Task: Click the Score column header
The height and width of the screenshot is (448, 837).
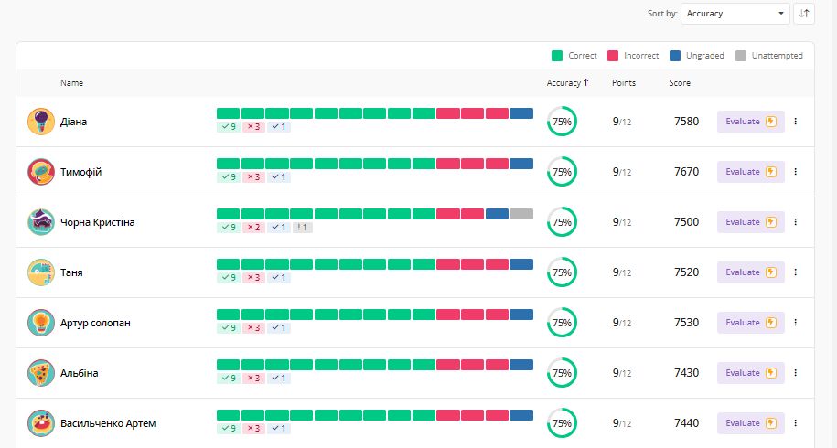Action: pyautogui.click(x=680, y=83)
